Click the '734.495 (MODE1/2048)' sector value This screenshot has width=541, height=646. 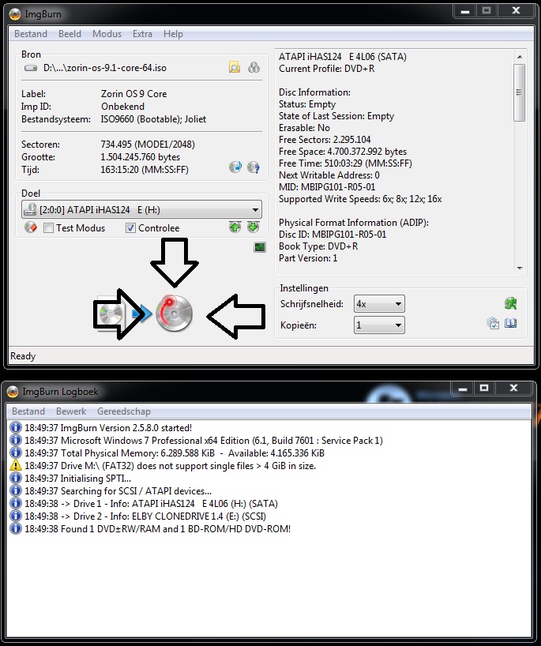(x=148, y=145)
